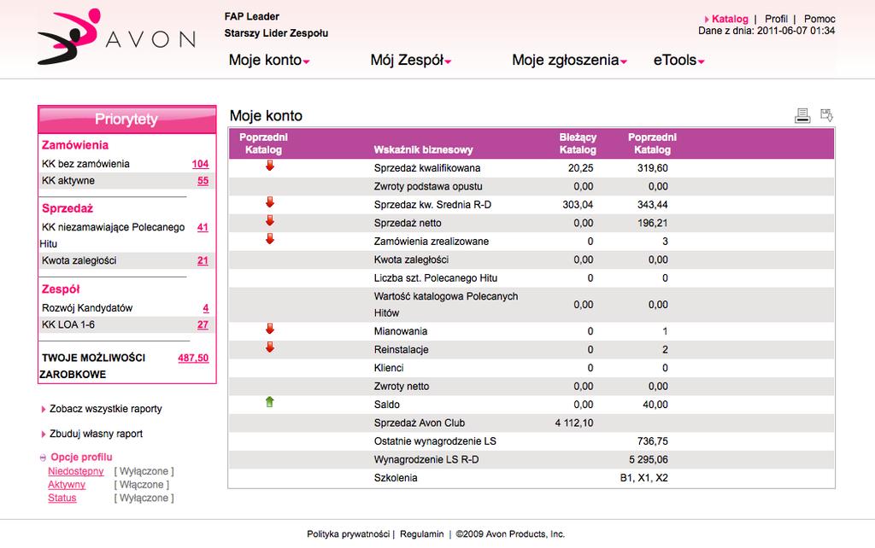Screen dimensions: 875x548
Task: Open Regulamin footer link
Action: pyautogui.click(x=422, y=534)
